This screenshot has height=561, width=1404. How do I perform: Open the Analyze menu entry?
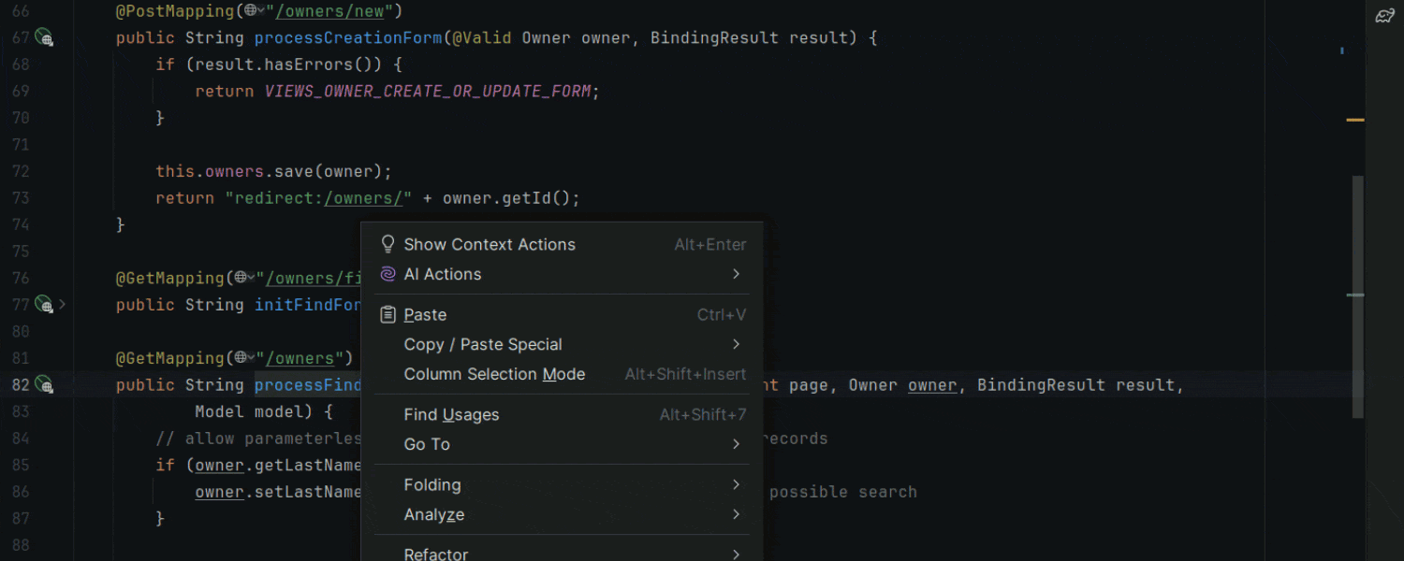tap(433, 514)
